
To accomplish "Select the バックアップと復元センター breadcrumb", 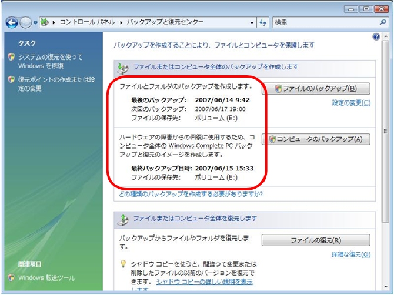I will 164,22.
